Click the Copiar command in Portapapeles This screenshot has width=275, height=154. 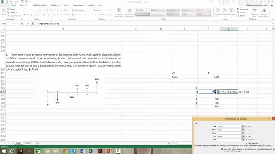(x=11, y=12)
